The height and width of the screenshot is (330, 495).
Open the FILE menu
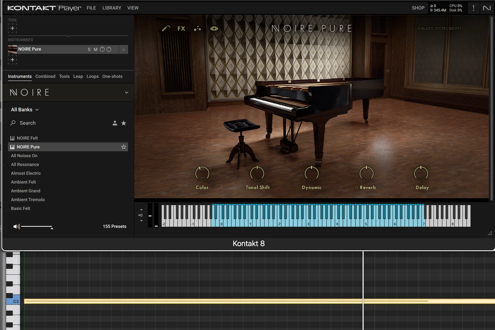(91, 8)
